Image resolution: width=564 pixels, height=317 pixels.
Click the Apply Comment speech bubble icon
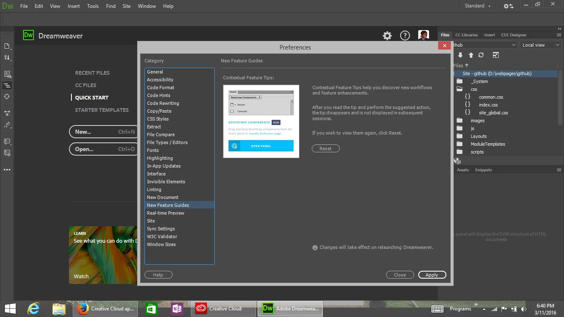pyautogui.click(x=7, y=141)
